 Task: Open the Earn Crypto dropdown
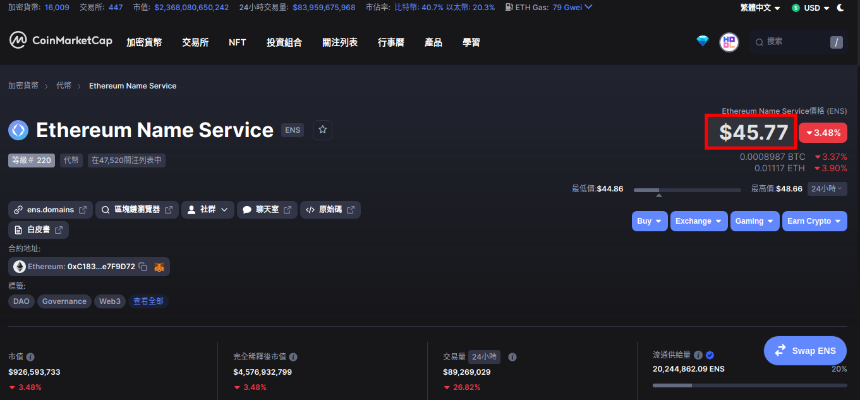[815, 221]
